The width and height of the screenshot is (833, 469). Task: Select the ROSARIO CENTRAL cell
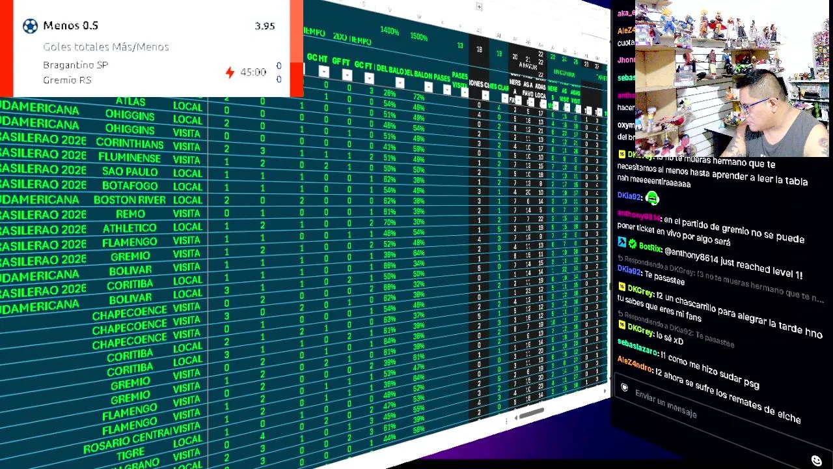click(x=128, y=440)
